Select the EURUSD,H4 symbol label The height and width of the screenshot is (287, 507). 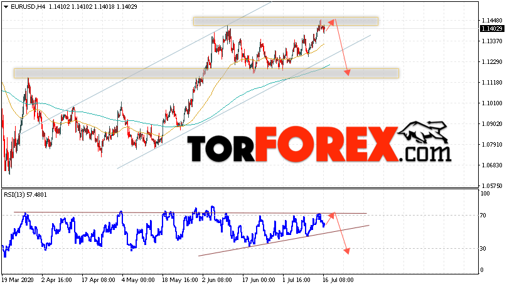tap(28, 6)
